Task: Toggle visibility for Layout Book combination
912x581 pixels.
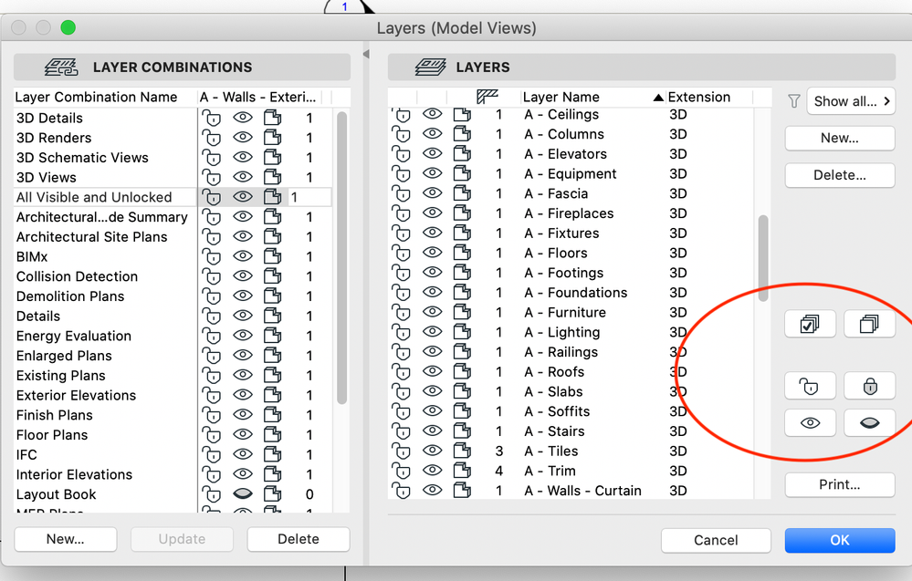Action: 243,493
